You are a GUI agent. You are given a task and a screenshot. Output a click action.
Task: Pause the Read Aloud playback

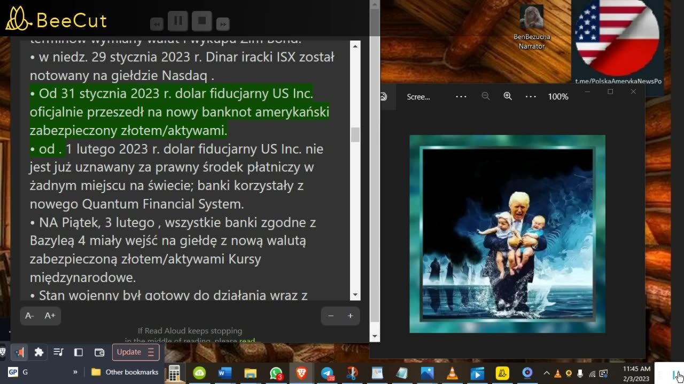[178, 21]
